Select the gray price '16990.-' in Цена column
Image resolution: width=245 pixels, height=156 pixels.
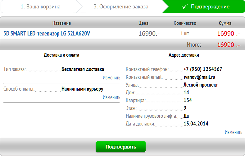click(x=149, y=34)
